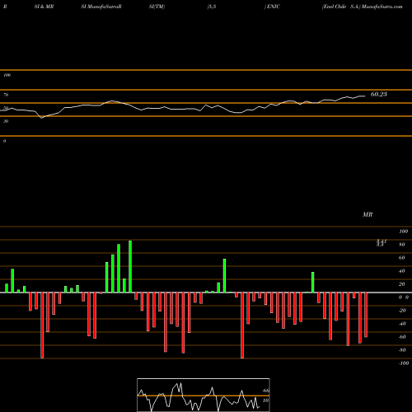The height and width of the screenshot is (412, 412).
Task: Click the MR axis label 80
Action: point(402,245)
